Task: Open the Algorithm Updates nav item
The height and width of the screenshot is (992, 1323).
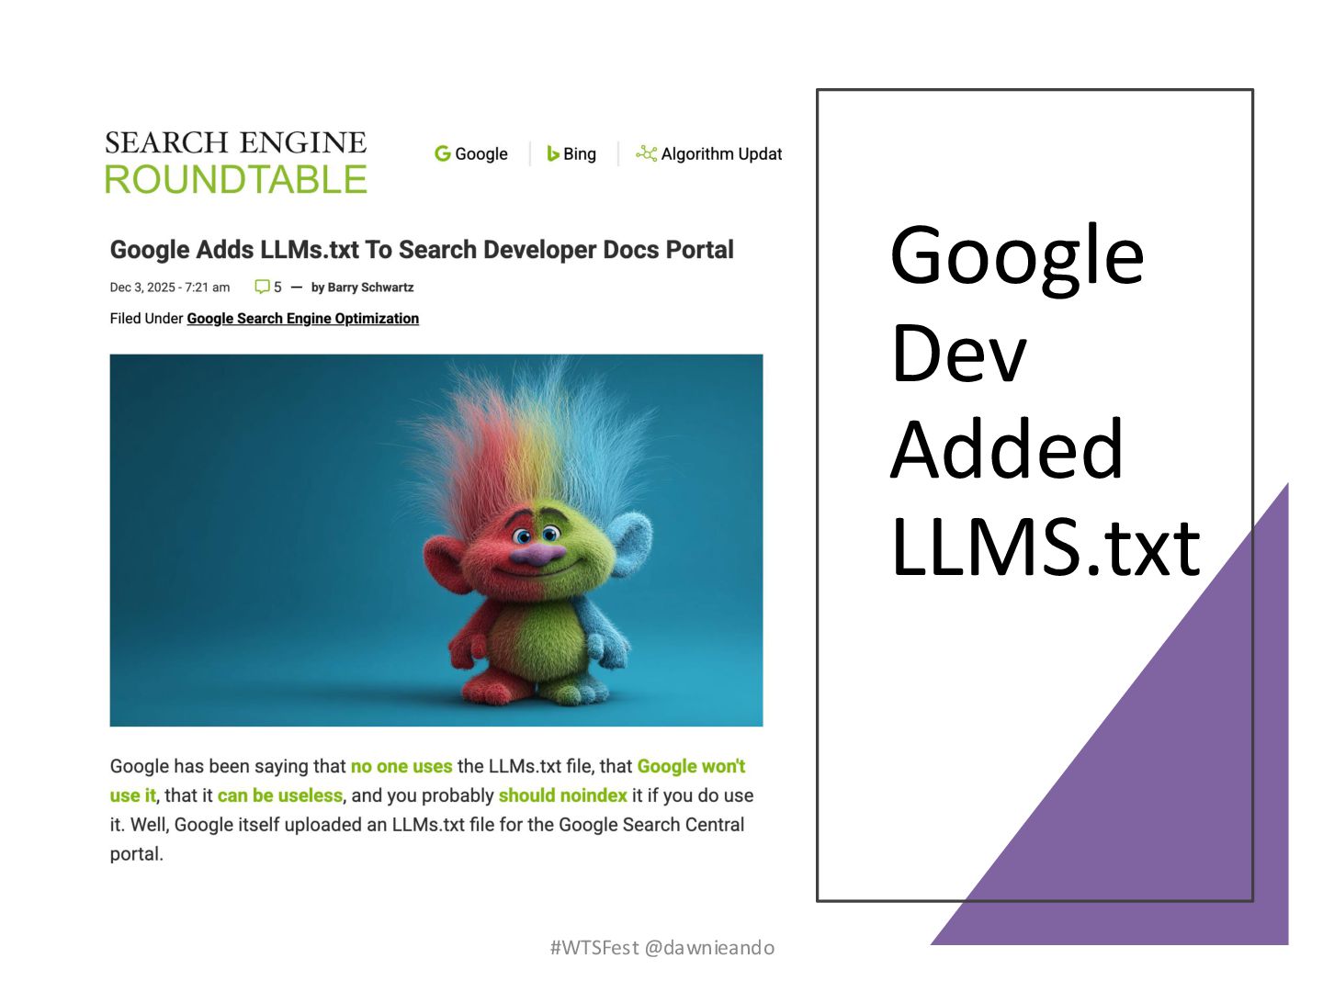Action: 709,153
